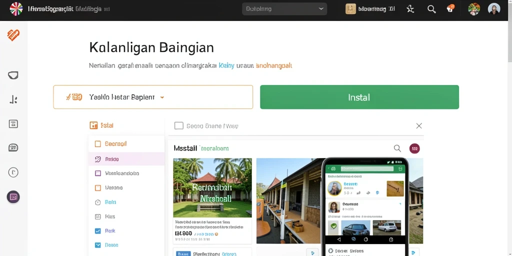This screenshot has width=512, height=256.
Task: Tick the orange Uatane checkbox
Action: point(97,188)
